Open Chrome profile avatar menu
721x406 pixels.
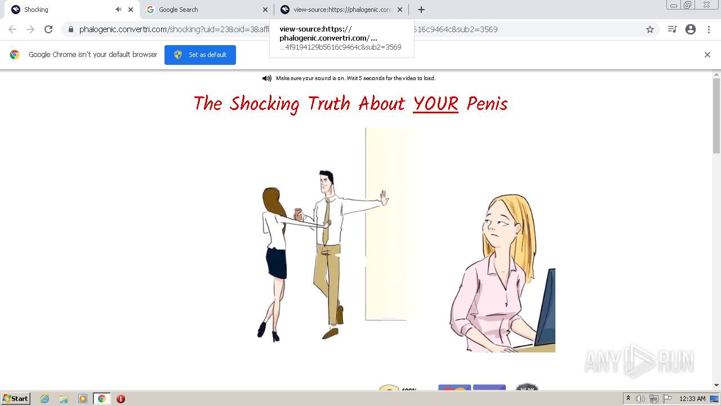[691, 29]
